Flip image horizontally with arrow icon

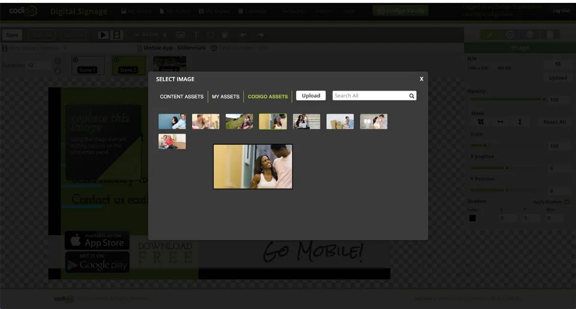point(500,122)
